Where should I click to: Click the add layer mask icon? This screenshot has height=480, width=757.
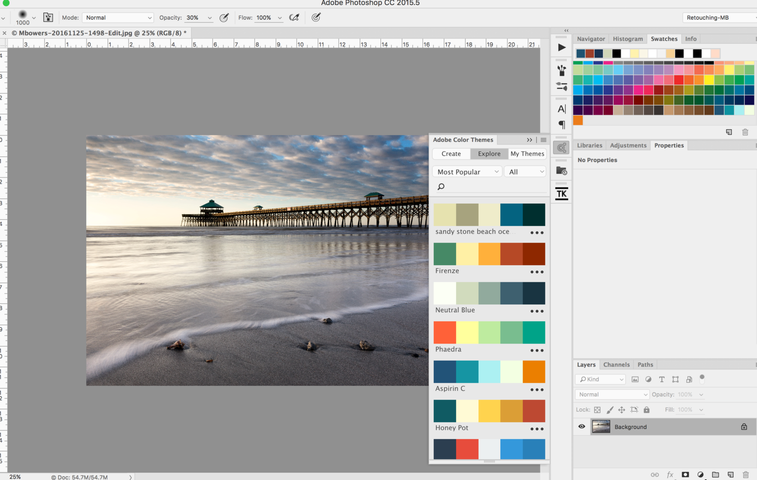point(685,474)
